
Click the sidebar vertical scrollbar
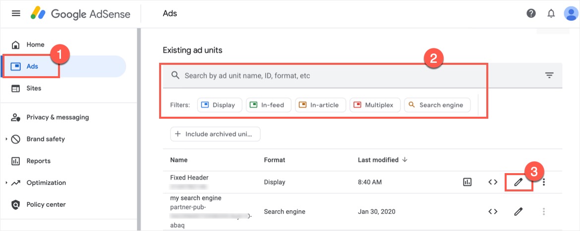coord(139,129)
